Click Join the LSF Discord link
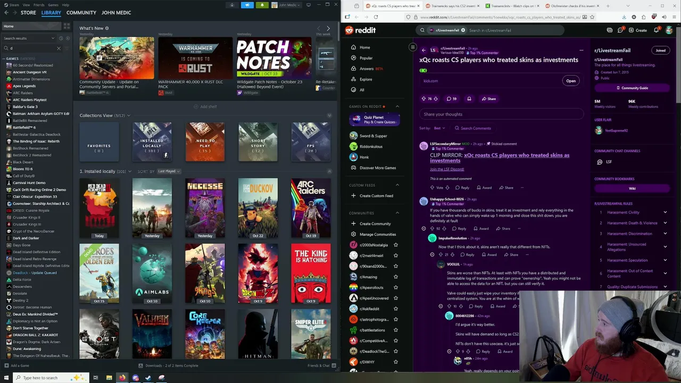Viewport: 681px width, 383px height. [x=447, y=169]
